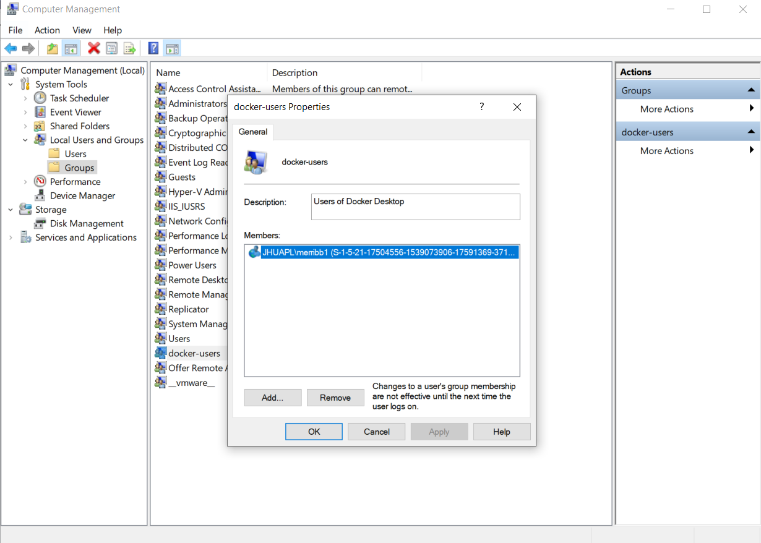Click the Disk Management icon
Viewport: 761px width, 543px height.
(x=40, y=223)
